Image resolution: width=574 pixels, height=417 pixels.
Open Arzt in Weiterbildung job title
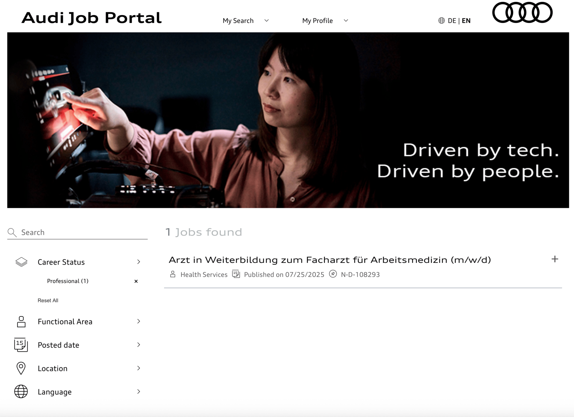click(x=329, y=260)
